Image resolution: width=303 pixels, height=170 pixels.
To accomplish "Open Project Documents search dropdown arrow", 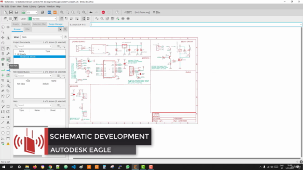I will (x=51, y=46).
